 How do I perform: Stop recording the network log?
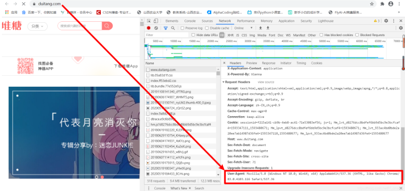[x=149, y=28]
